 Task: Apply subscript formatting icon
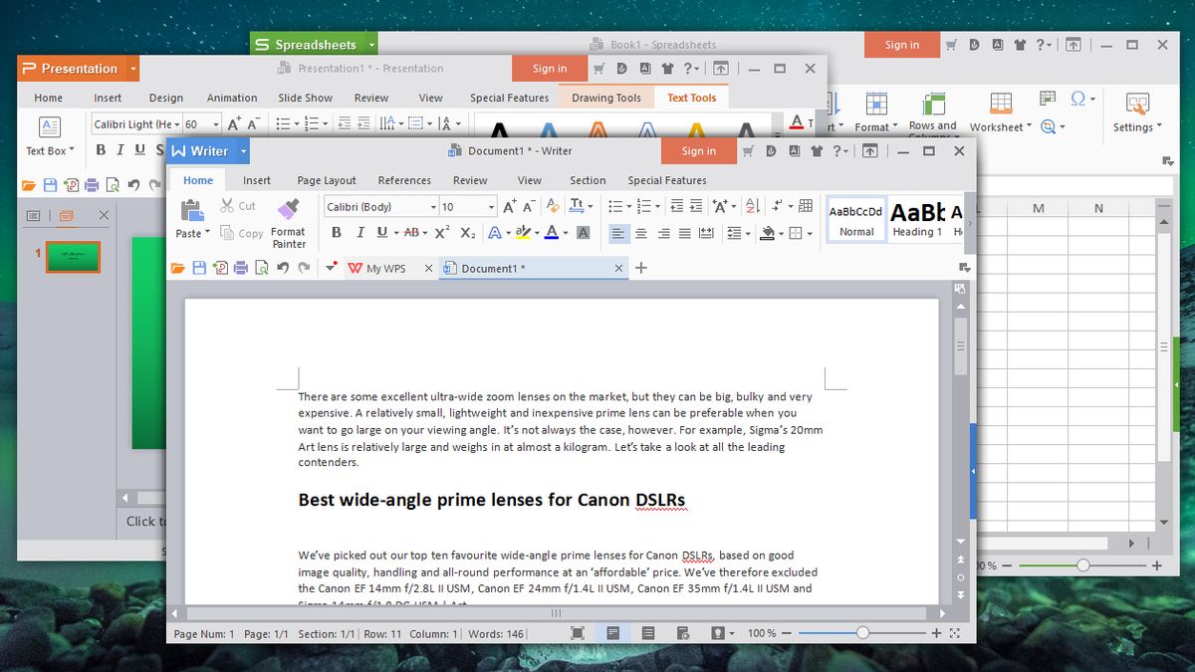coord(467,232)
